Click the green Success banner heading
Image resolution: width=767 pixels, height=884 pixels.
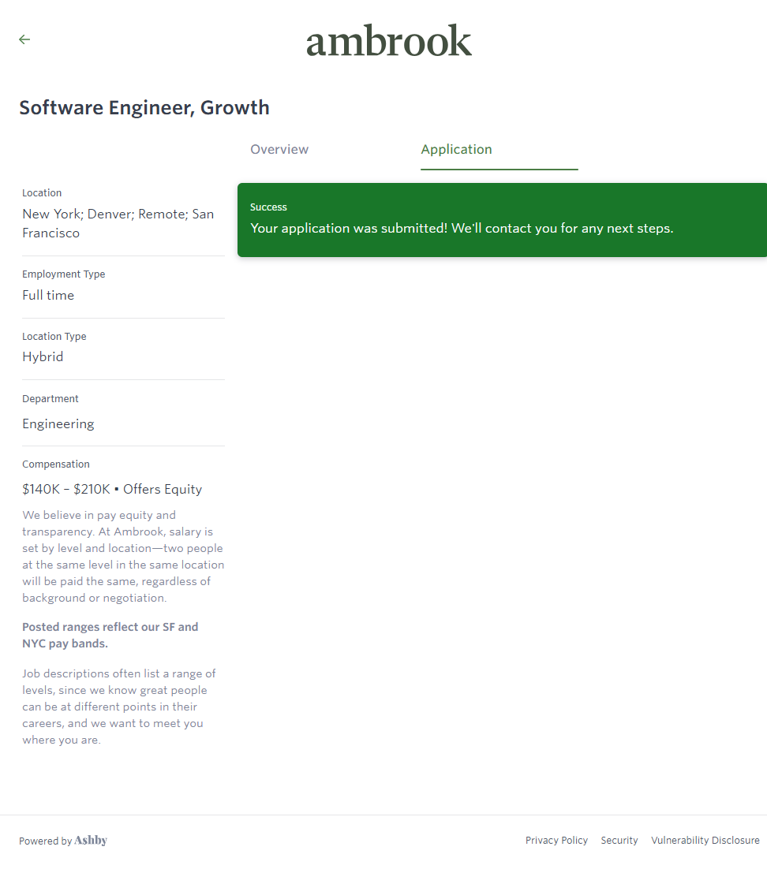(x=268, y=207)
